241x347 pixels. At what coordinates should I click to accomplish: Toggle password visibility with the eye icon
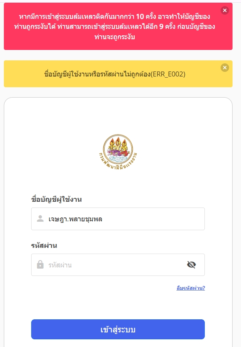point(191,265)
